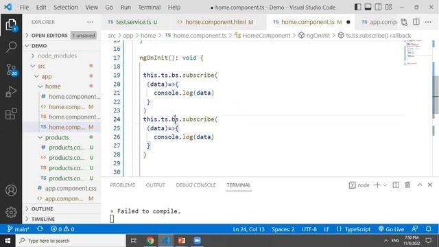Open the Extensions view
Image resolution: width=439 pixels, height=247 pixels.
[11, 114]
